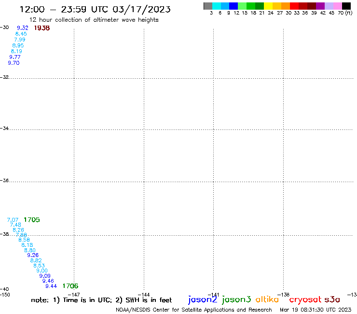
Task: Click the wave height reading 8.19
Action: [x=16, y=51]
